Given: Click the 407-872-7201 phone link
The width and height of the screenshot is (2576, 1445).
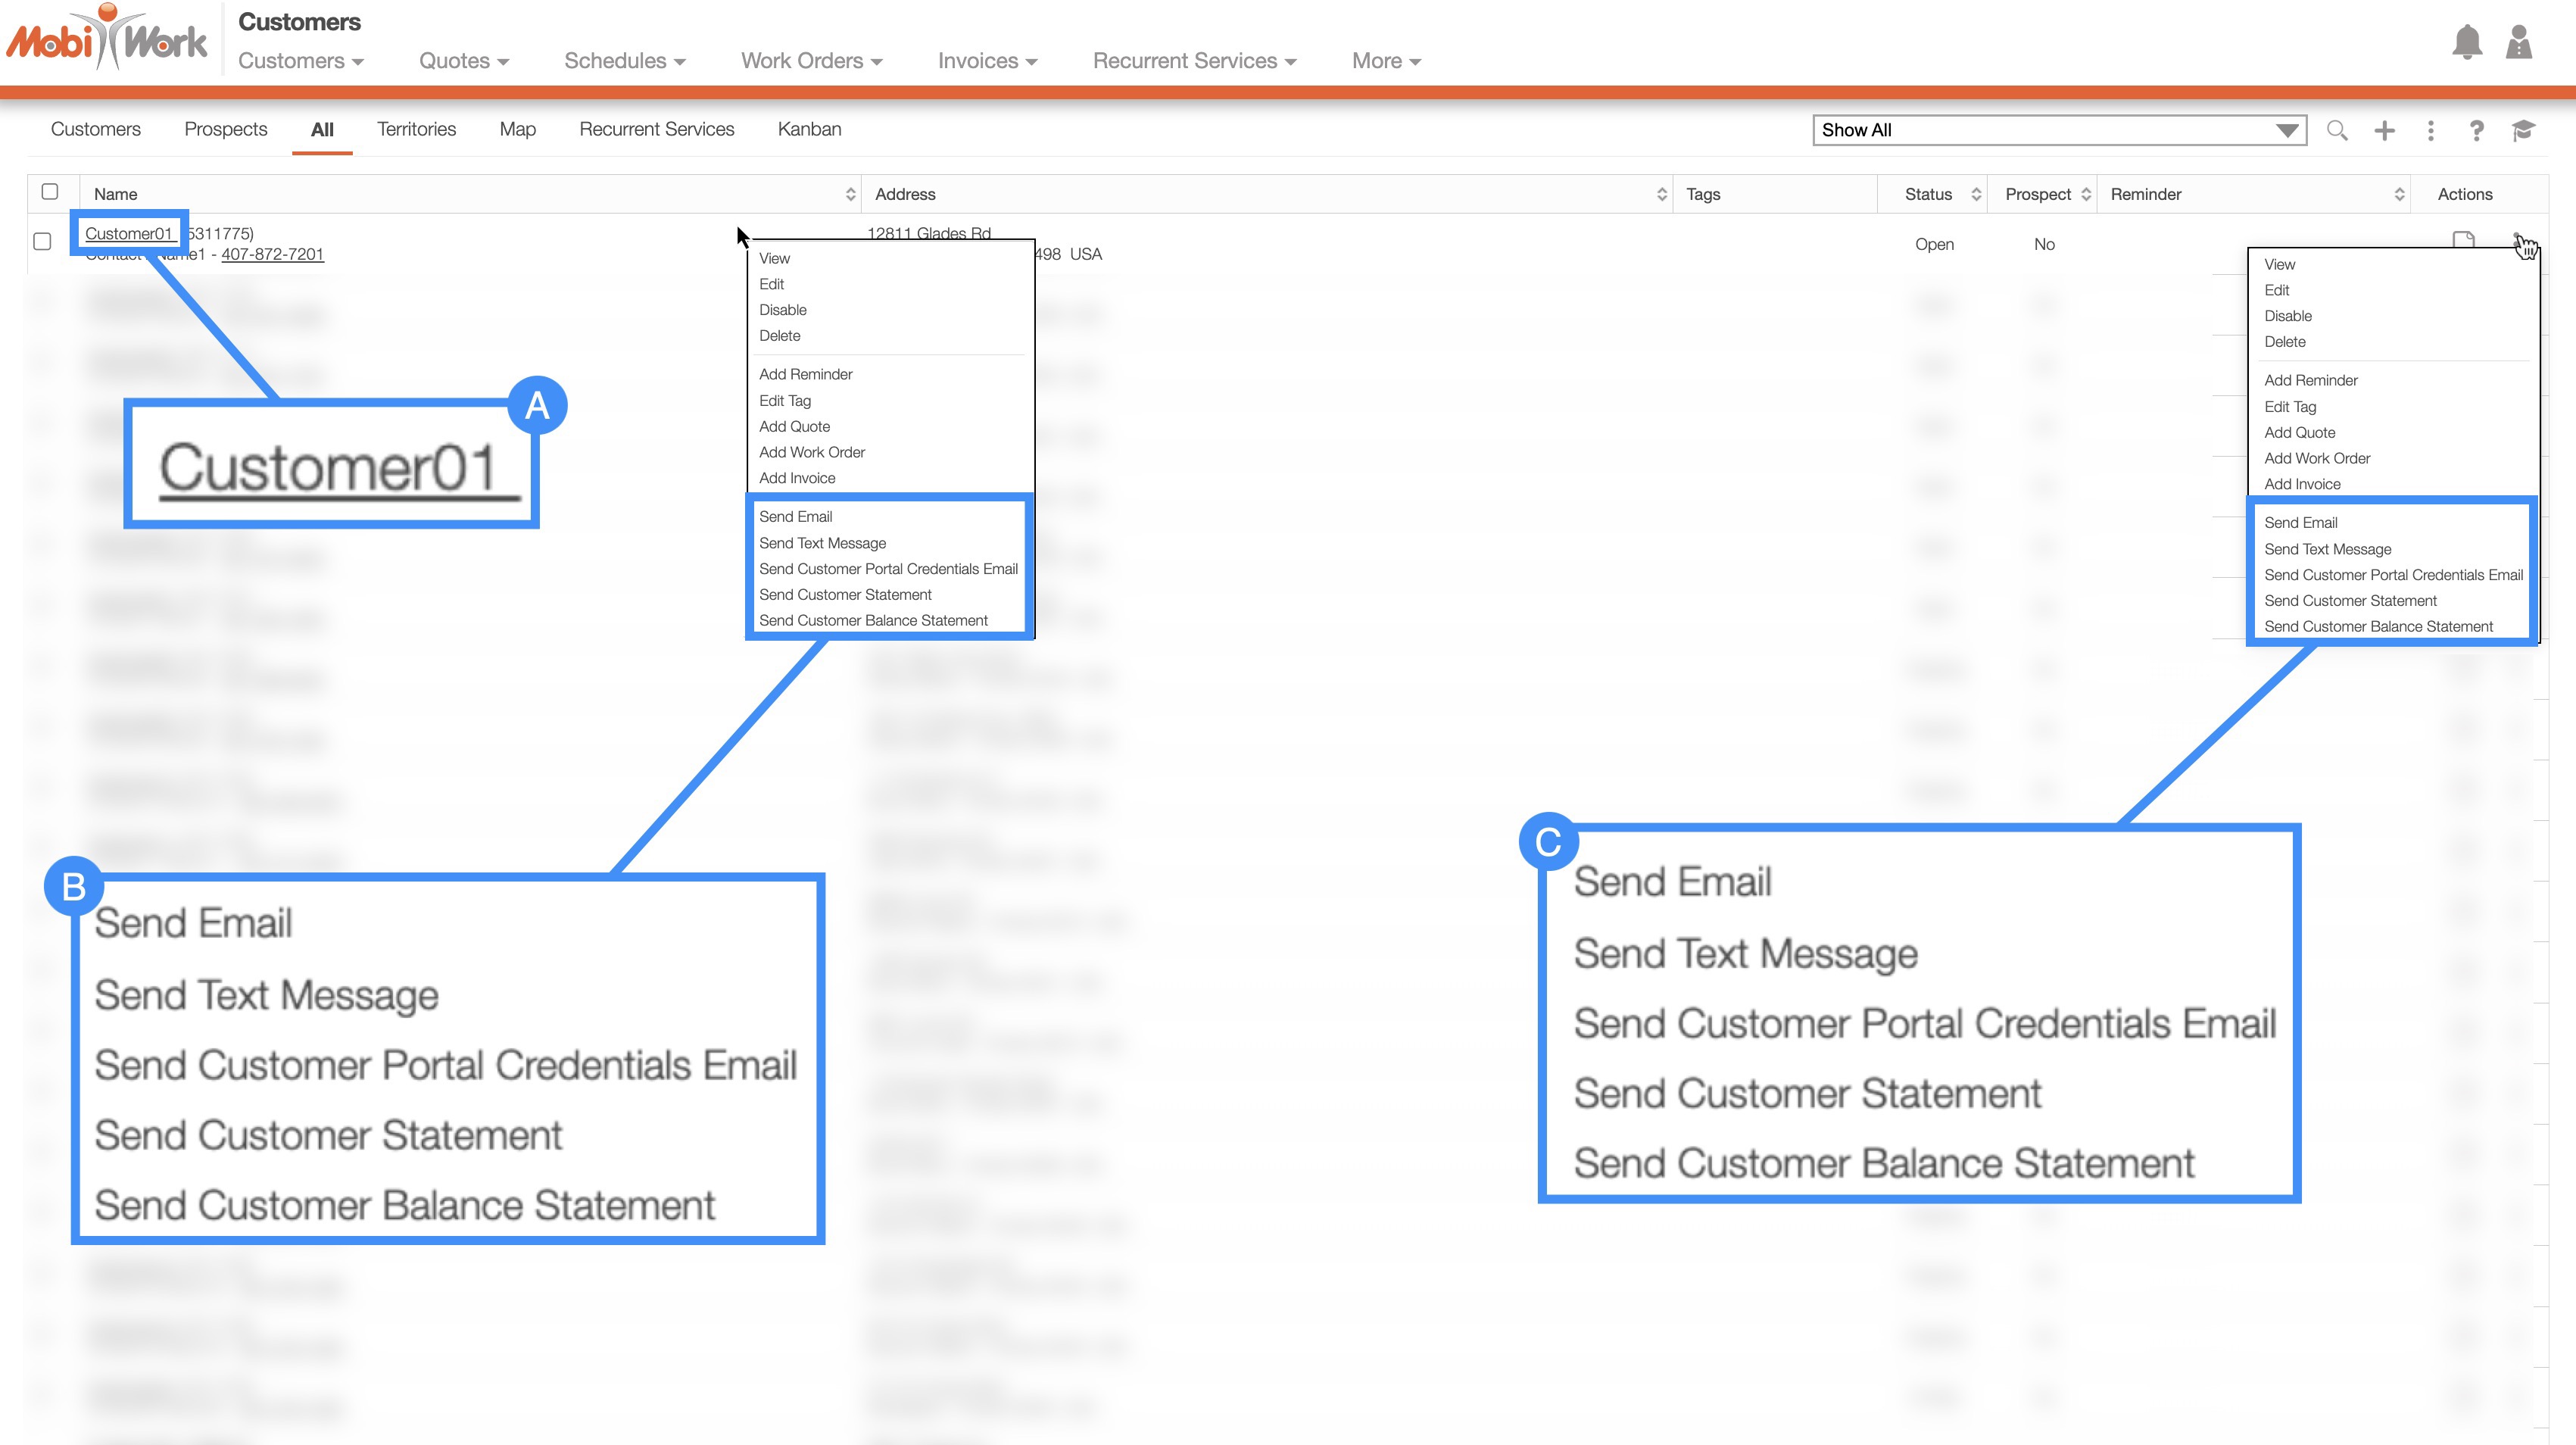Looking at the screenshot, I should pyautogui.click(x=272, y=254).
